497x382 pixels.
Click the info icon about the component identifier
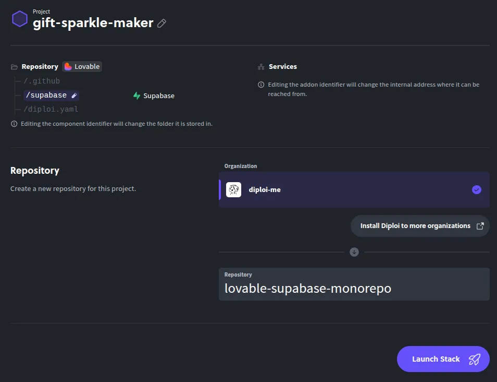click(13, 124)
